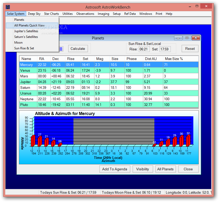Screen dimensions: 219x202
Task: Close the Planets window with red X
Action: click(196, 38)
